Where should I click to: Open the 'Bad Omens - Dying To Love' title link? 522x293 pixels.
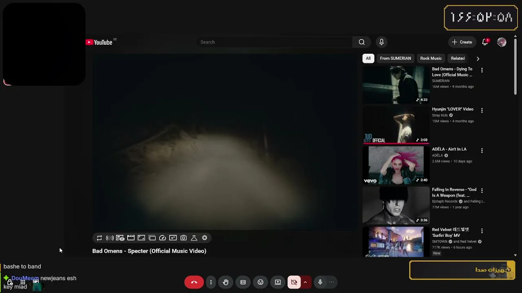(452, 72)
